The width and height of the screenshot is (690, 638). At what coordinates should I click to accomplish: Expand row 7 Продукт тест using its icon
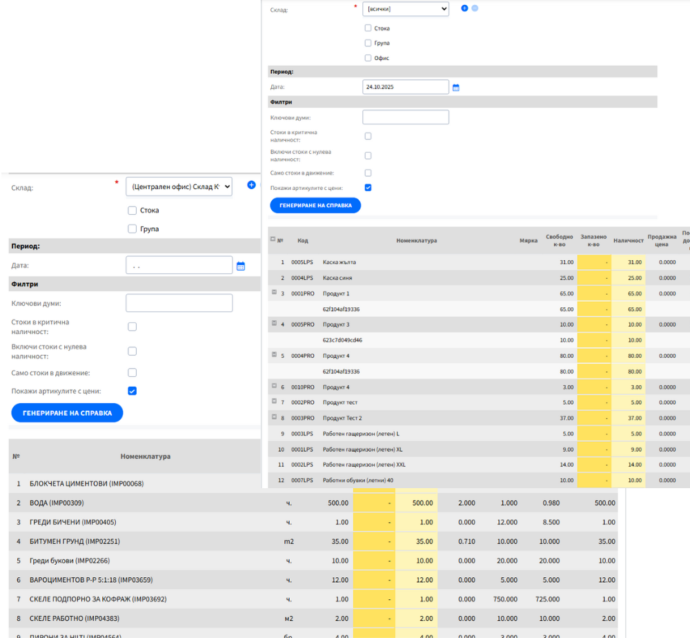pyautogui.click(x=274, y=401)
